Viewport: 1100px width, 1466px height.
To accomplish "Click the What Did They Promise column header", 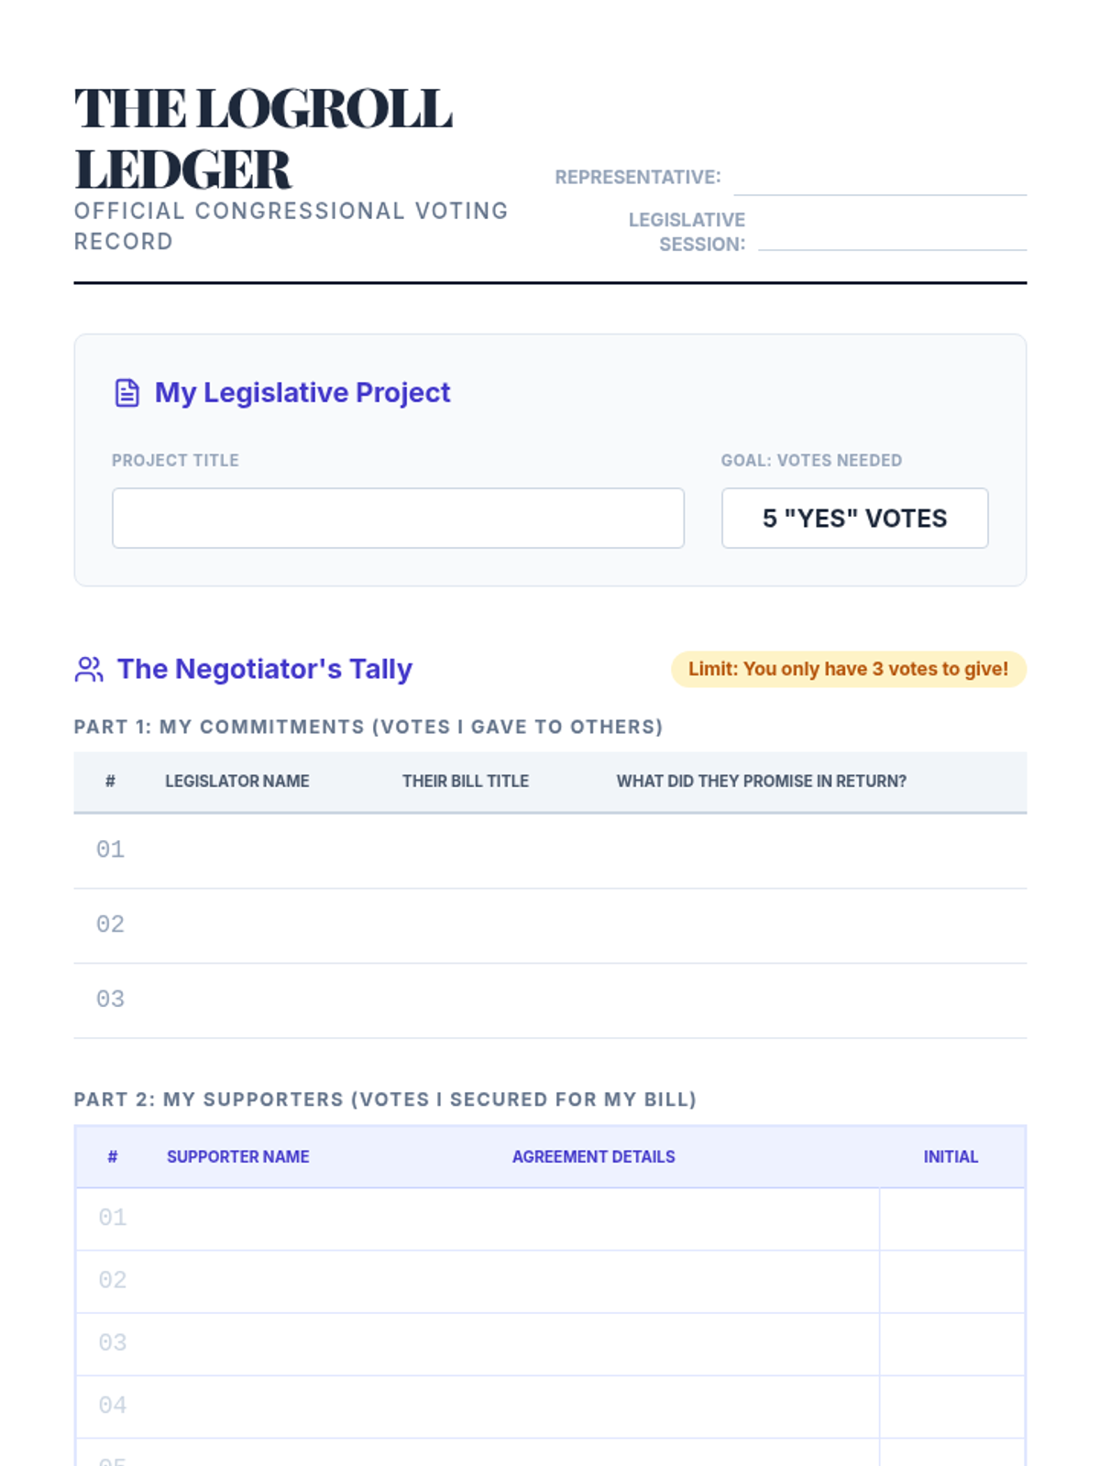I will pyautogui.click(x=761, y=782).
